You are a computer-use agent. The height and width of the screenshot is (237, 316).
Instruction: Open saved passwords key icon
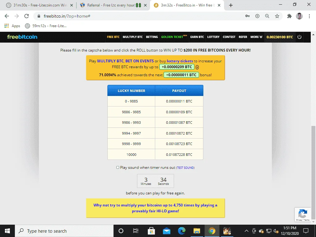tap(247, 16)
